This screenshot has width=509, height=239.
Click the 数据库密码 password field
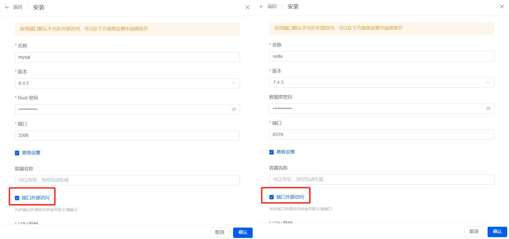click(382, 109)
